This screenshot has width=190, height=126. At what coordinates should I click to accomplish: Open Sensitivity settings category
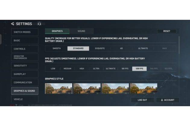pyautogui.click(x=25, y=66)
